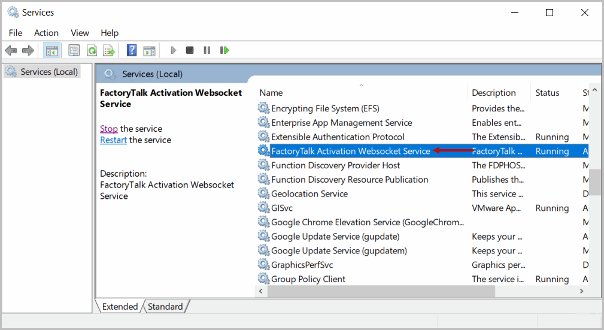Click the Restart the service link
604x330 pixels.
[x=113, y=140]
